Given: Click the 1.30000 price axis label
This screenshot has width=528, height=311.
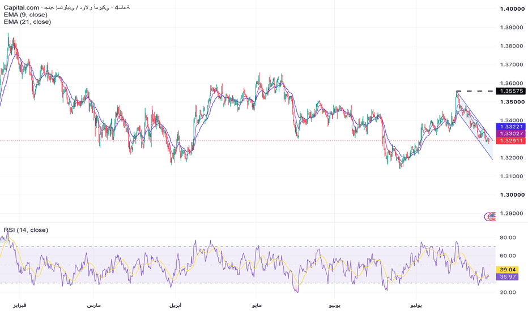Looking at the screenshot, I should [512, 195].
